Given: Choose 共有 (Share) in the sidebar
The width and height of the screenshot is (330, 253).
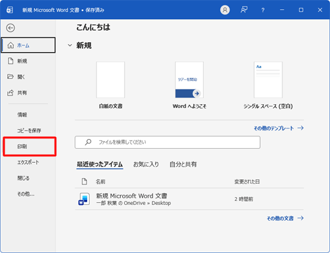Looking at the screenshot, I should tap(28, 93).
